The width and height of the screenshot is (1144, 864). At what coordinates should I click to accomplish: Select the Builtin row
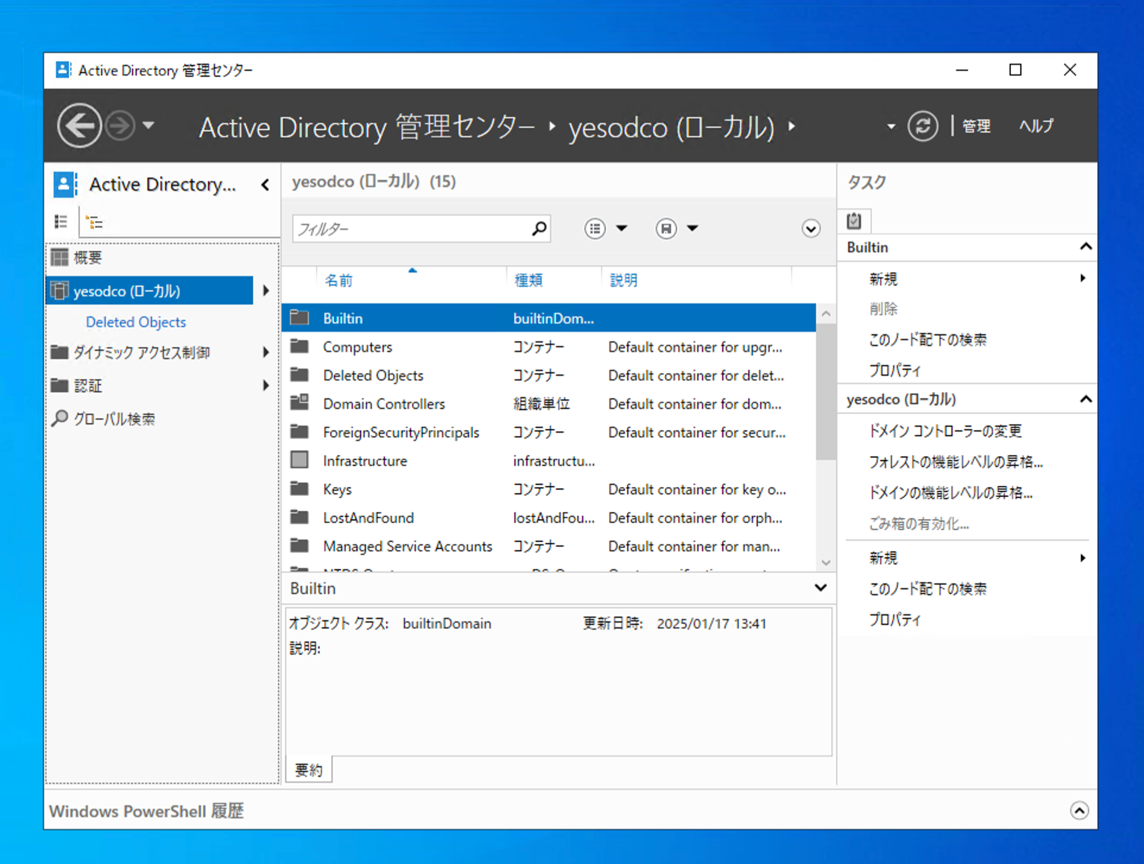(x=548, y=318)
